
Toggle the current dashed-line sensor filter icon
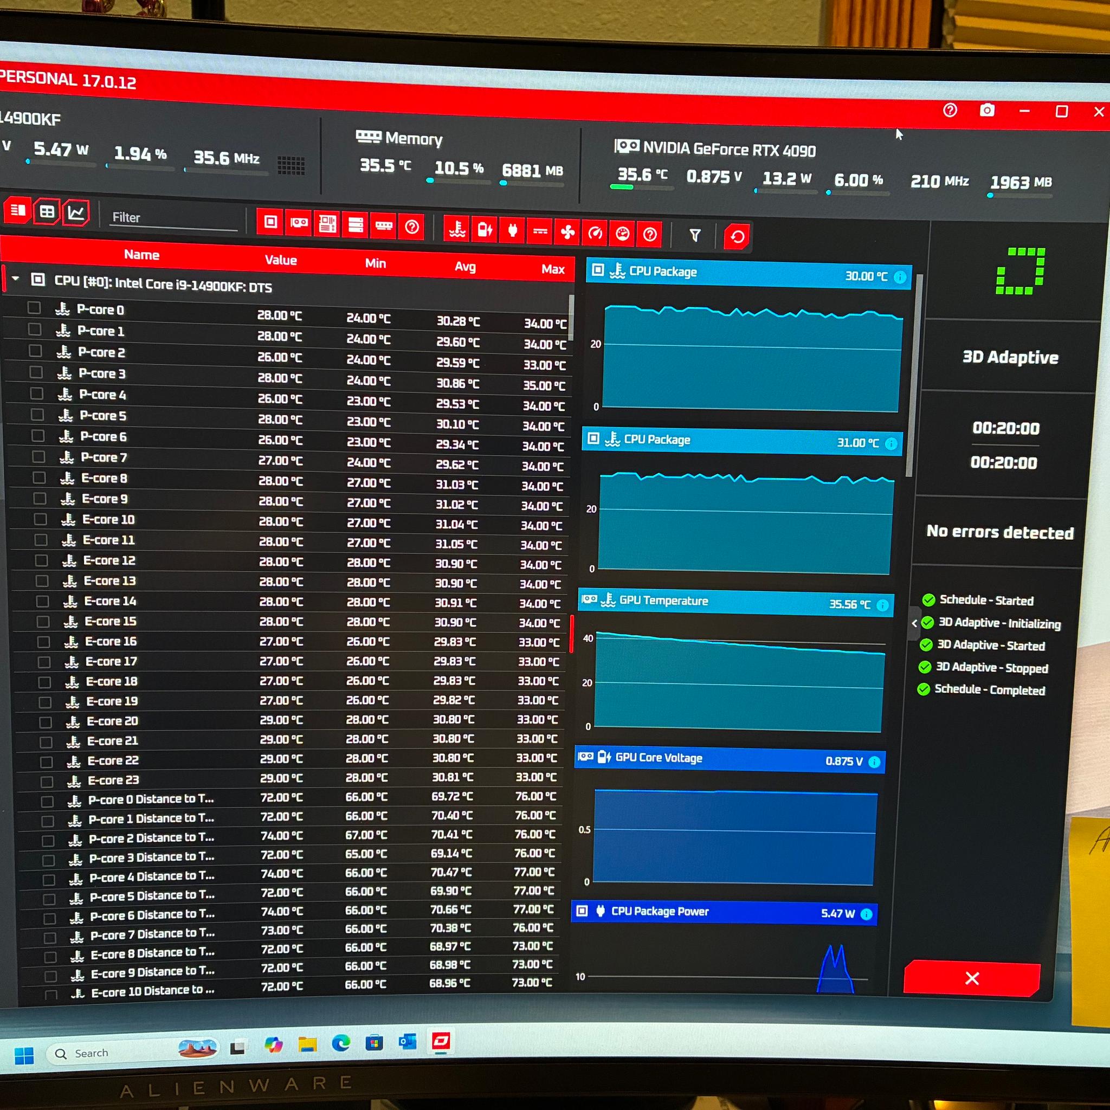coord(540,232)
